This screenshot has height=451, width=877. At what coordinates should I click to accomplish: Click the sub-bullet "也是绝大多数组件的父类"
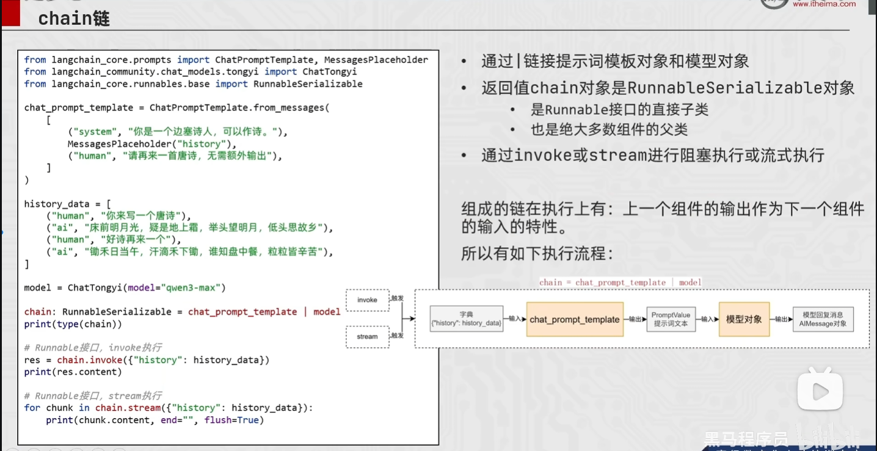[x=609, y=129]
